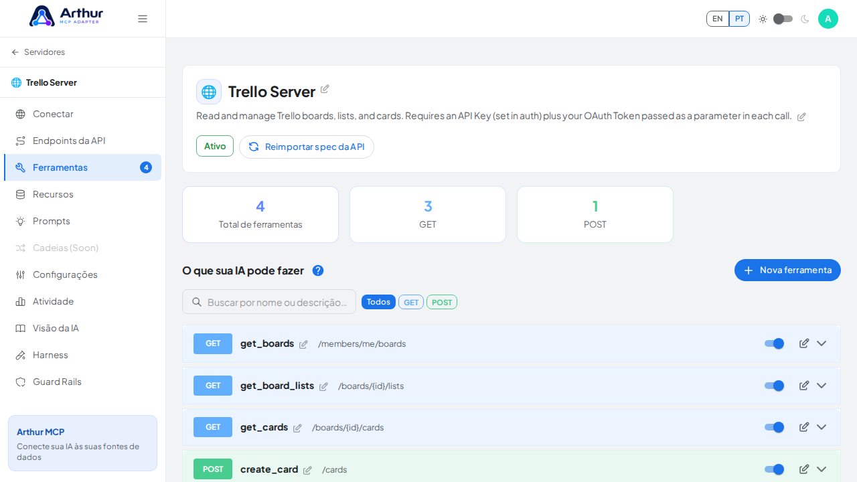Click the Arthur MCP Adapter logo

coord(66,16)
